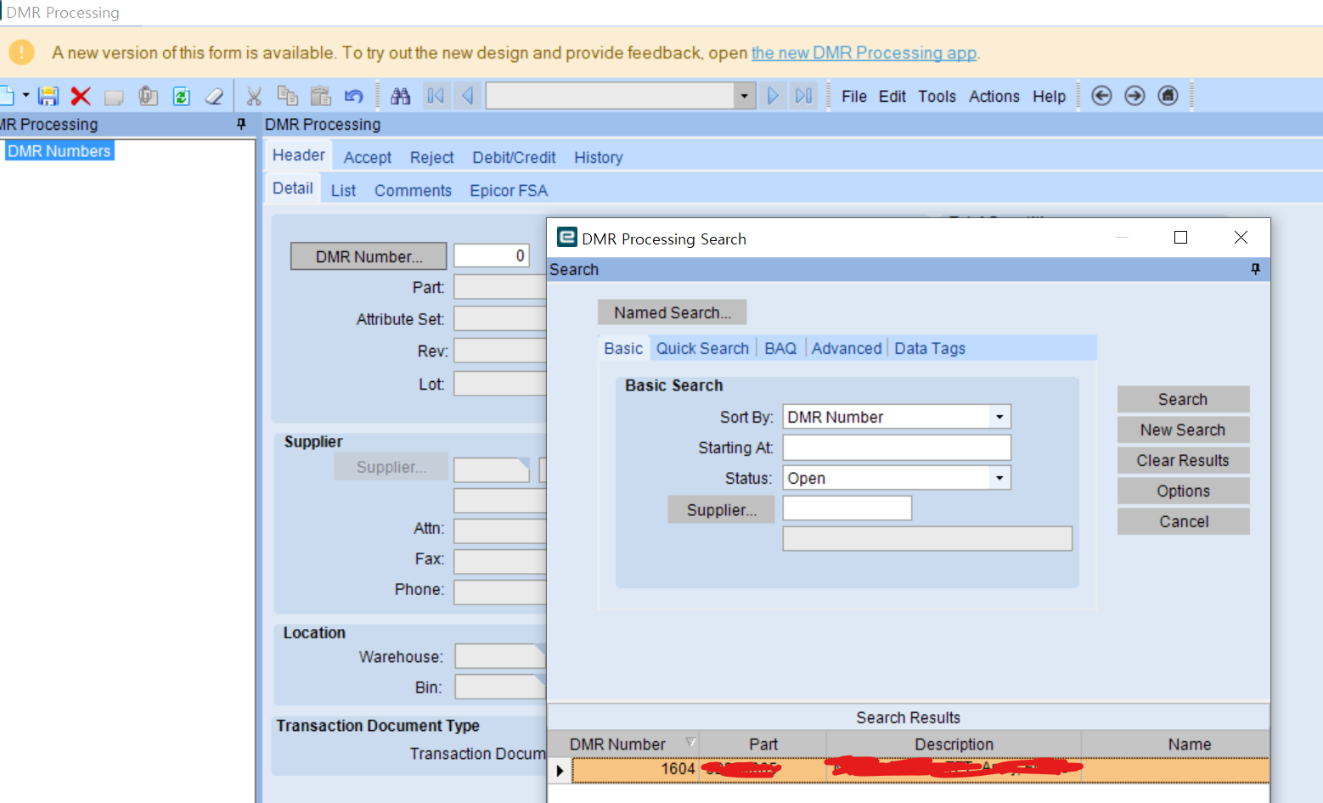
Task: Click the Clear Results button
Action: 1183,460
